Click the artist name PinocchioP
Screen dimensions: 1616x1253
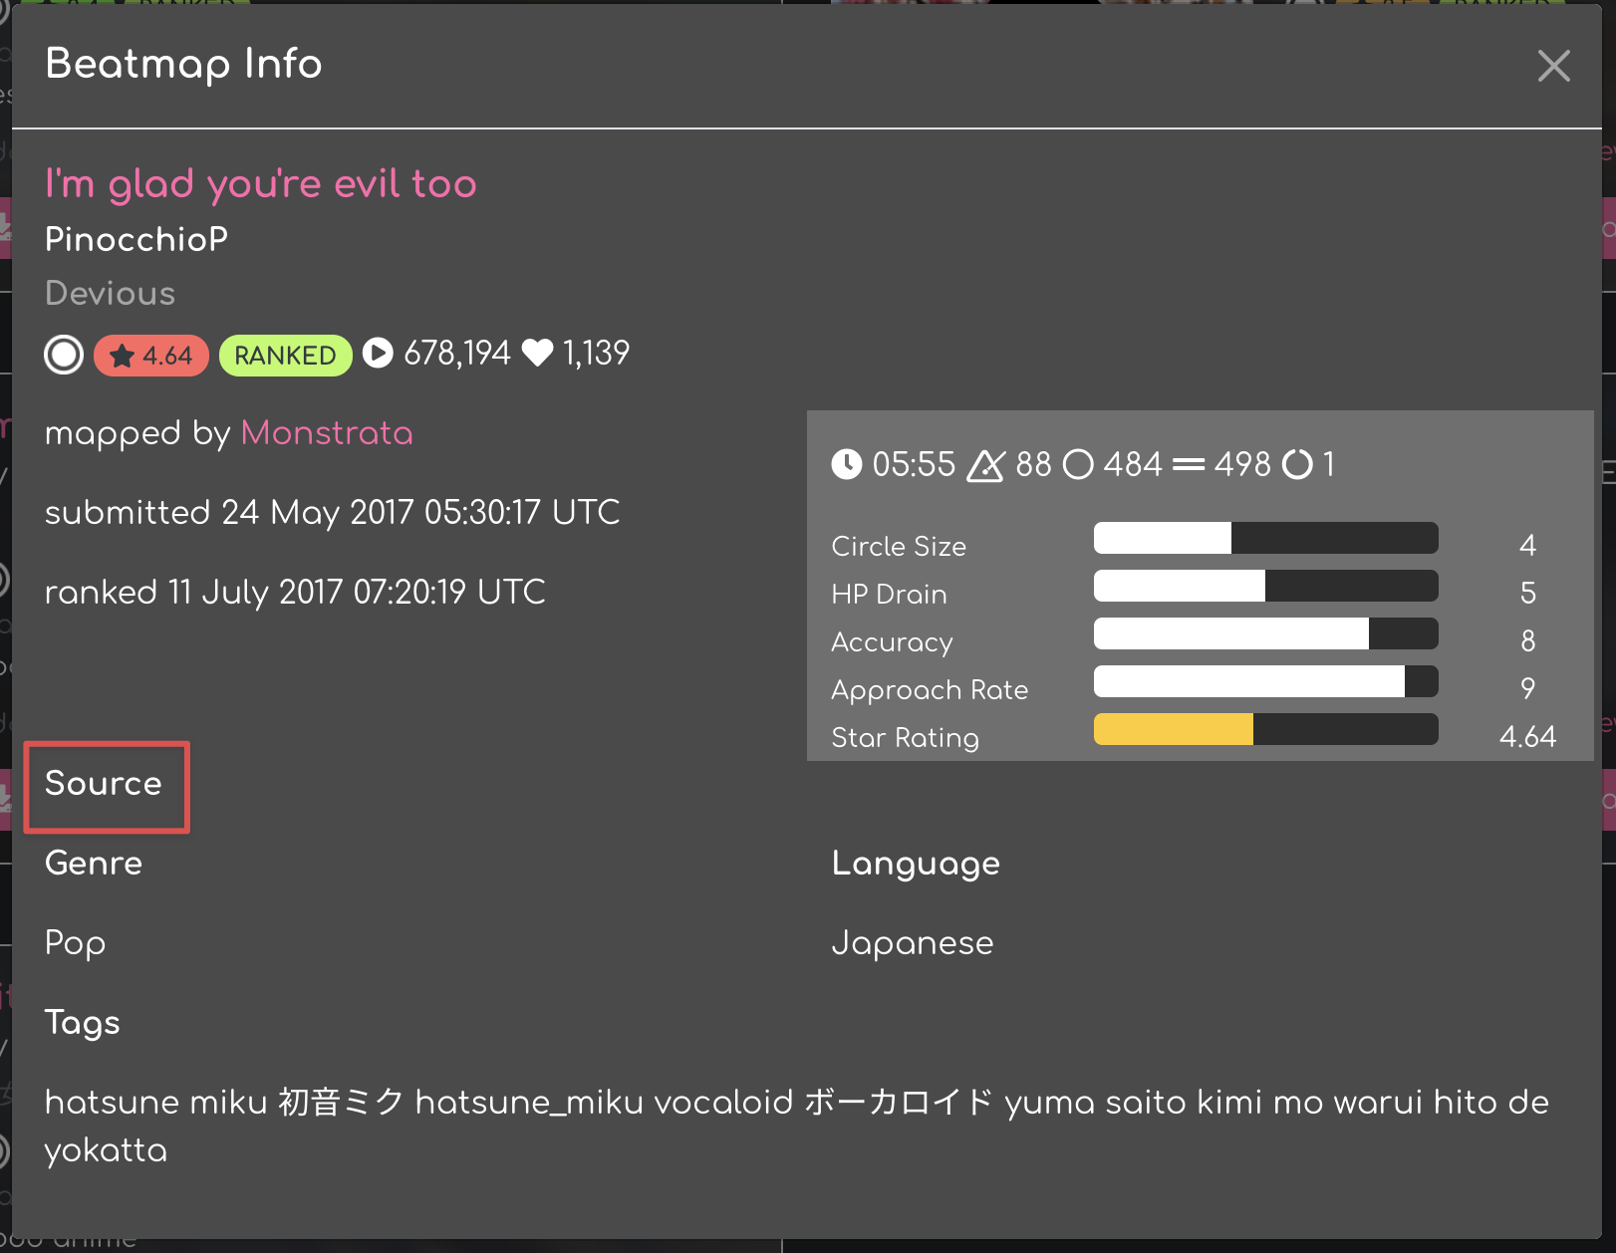point(136,240)
